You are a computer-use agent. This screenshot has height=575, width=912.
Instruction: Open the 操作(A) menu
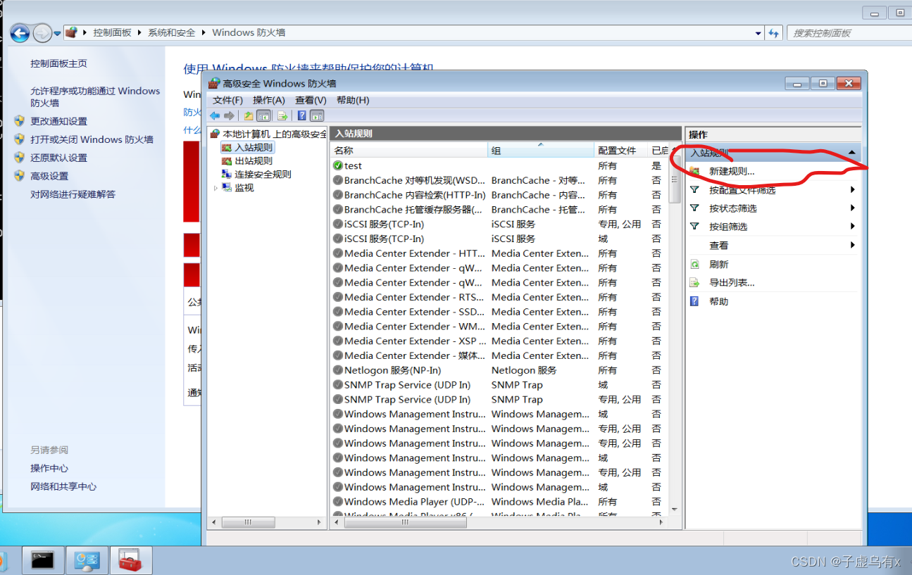point(268,99)
